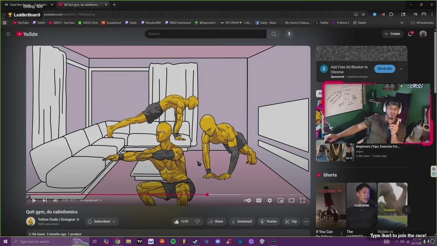437x246 pixels.
Task: Click the Block ads button
Action: pyautogui.click(x=385, y=69)
